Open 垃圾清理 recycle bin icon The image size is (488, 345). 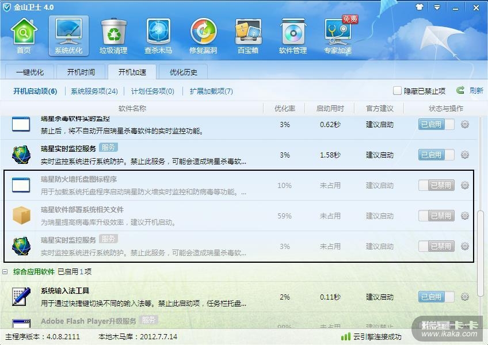point(113,36)
